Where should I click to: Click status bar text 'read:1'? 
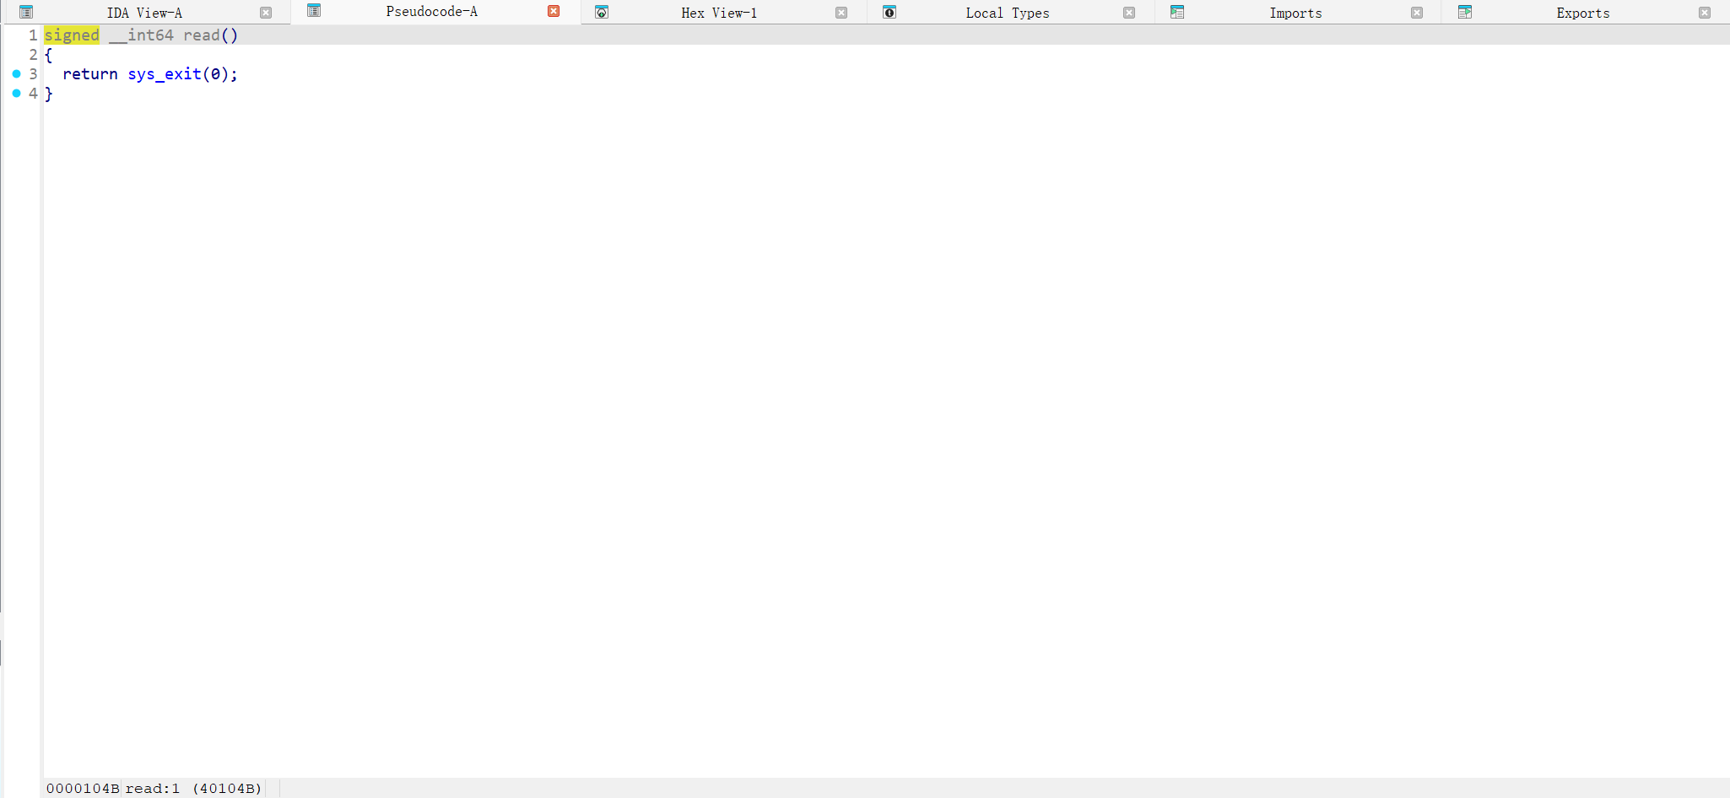point(153,789)
